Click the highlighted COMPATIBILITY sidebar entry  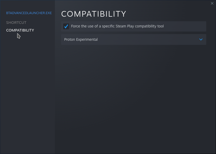pyautogui.click(x=20, y=30)
